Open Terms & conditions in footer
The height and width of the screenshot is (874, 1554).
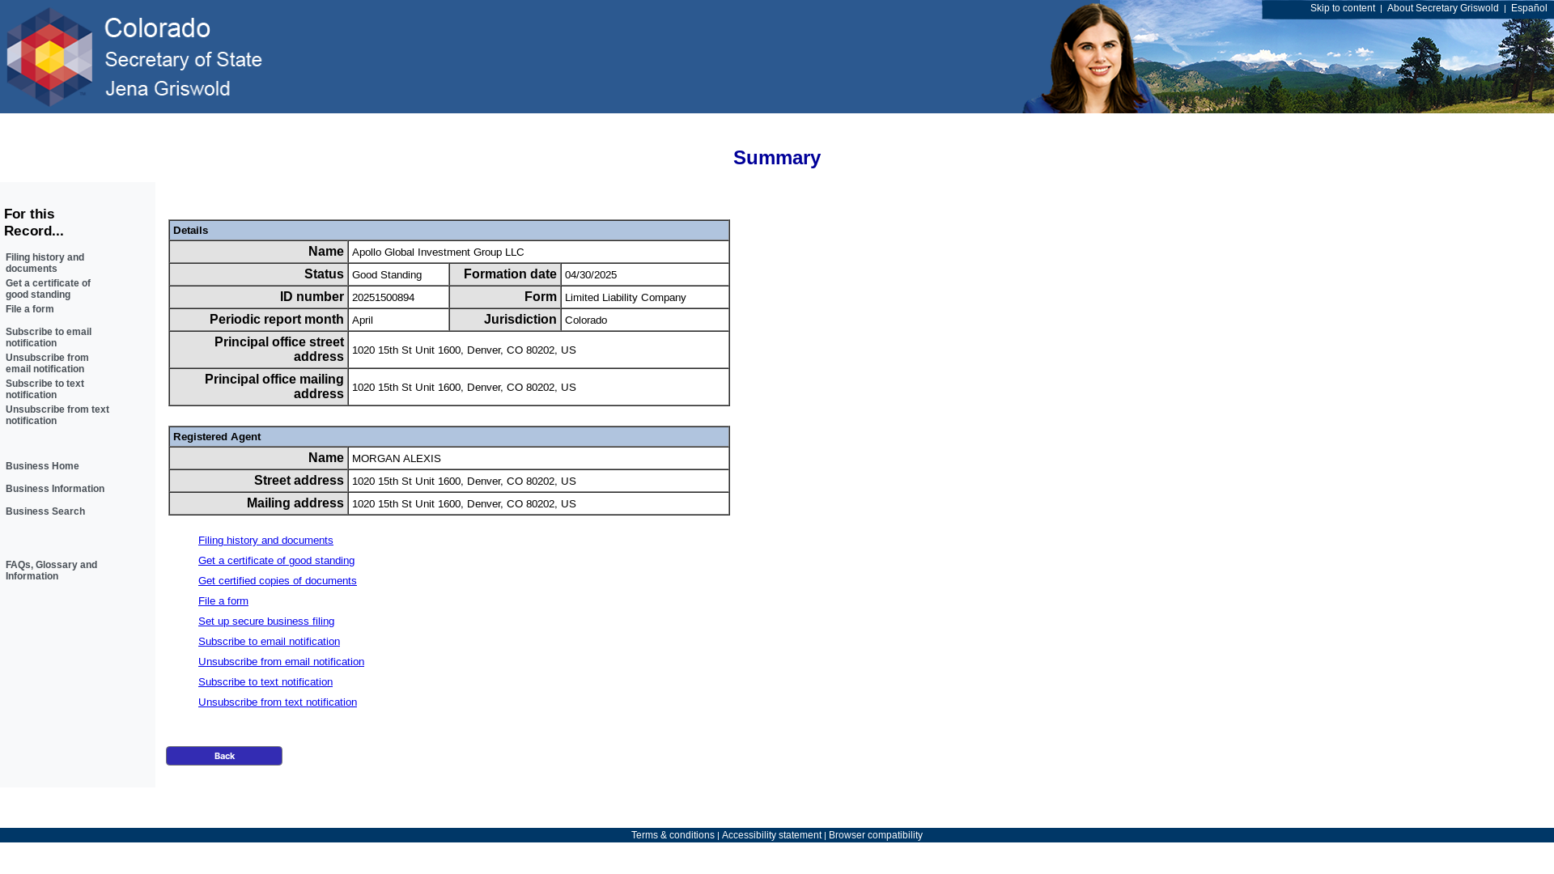click(673, 835)
